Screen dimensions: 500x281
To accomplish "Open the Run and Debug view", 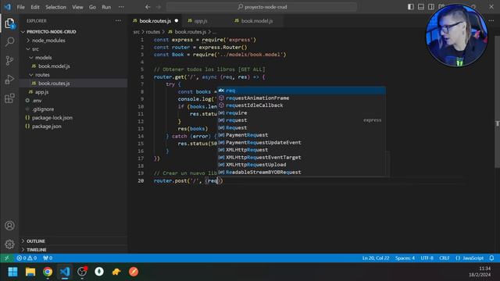I will coord(9,80).
